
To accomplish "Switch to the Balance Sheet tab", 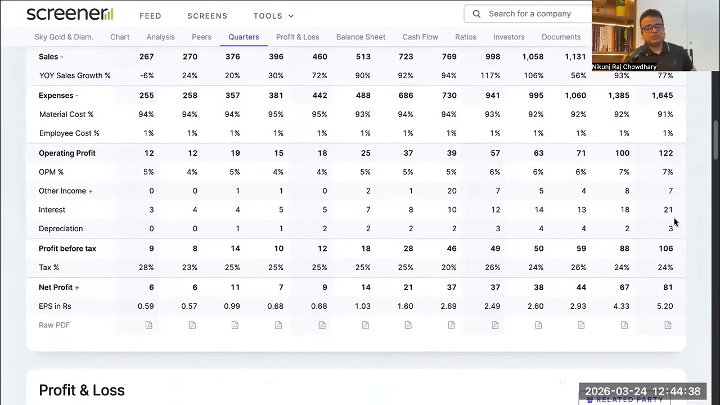I will tap(361, 37).
